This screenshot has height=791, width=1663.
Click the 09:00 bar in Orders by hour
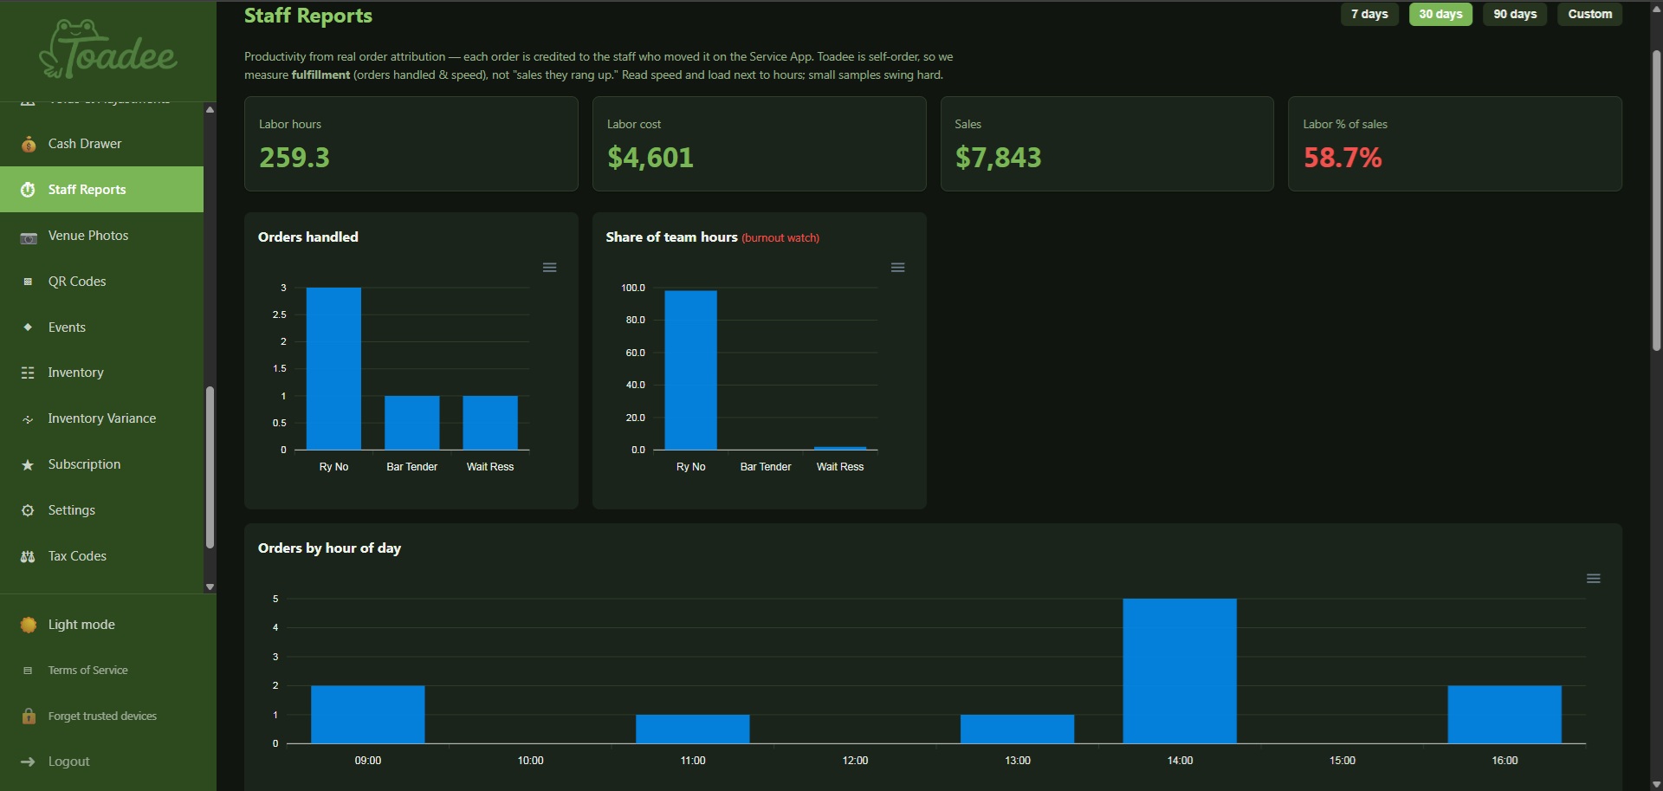pos(368,715)
